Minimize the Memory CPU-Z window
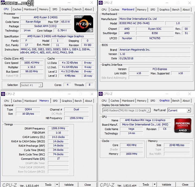The image size is (195, 187). (69, 94)
